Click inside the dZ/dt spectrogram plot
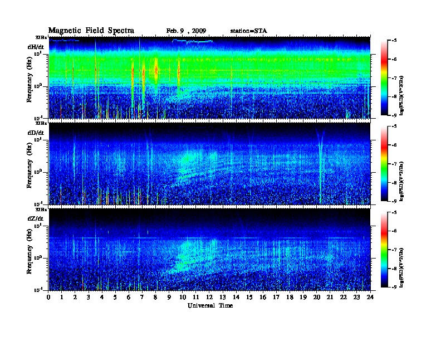Image resolution: width=441 pixels, height=341 pixels. pyautogui.click(x=209, y=250)
